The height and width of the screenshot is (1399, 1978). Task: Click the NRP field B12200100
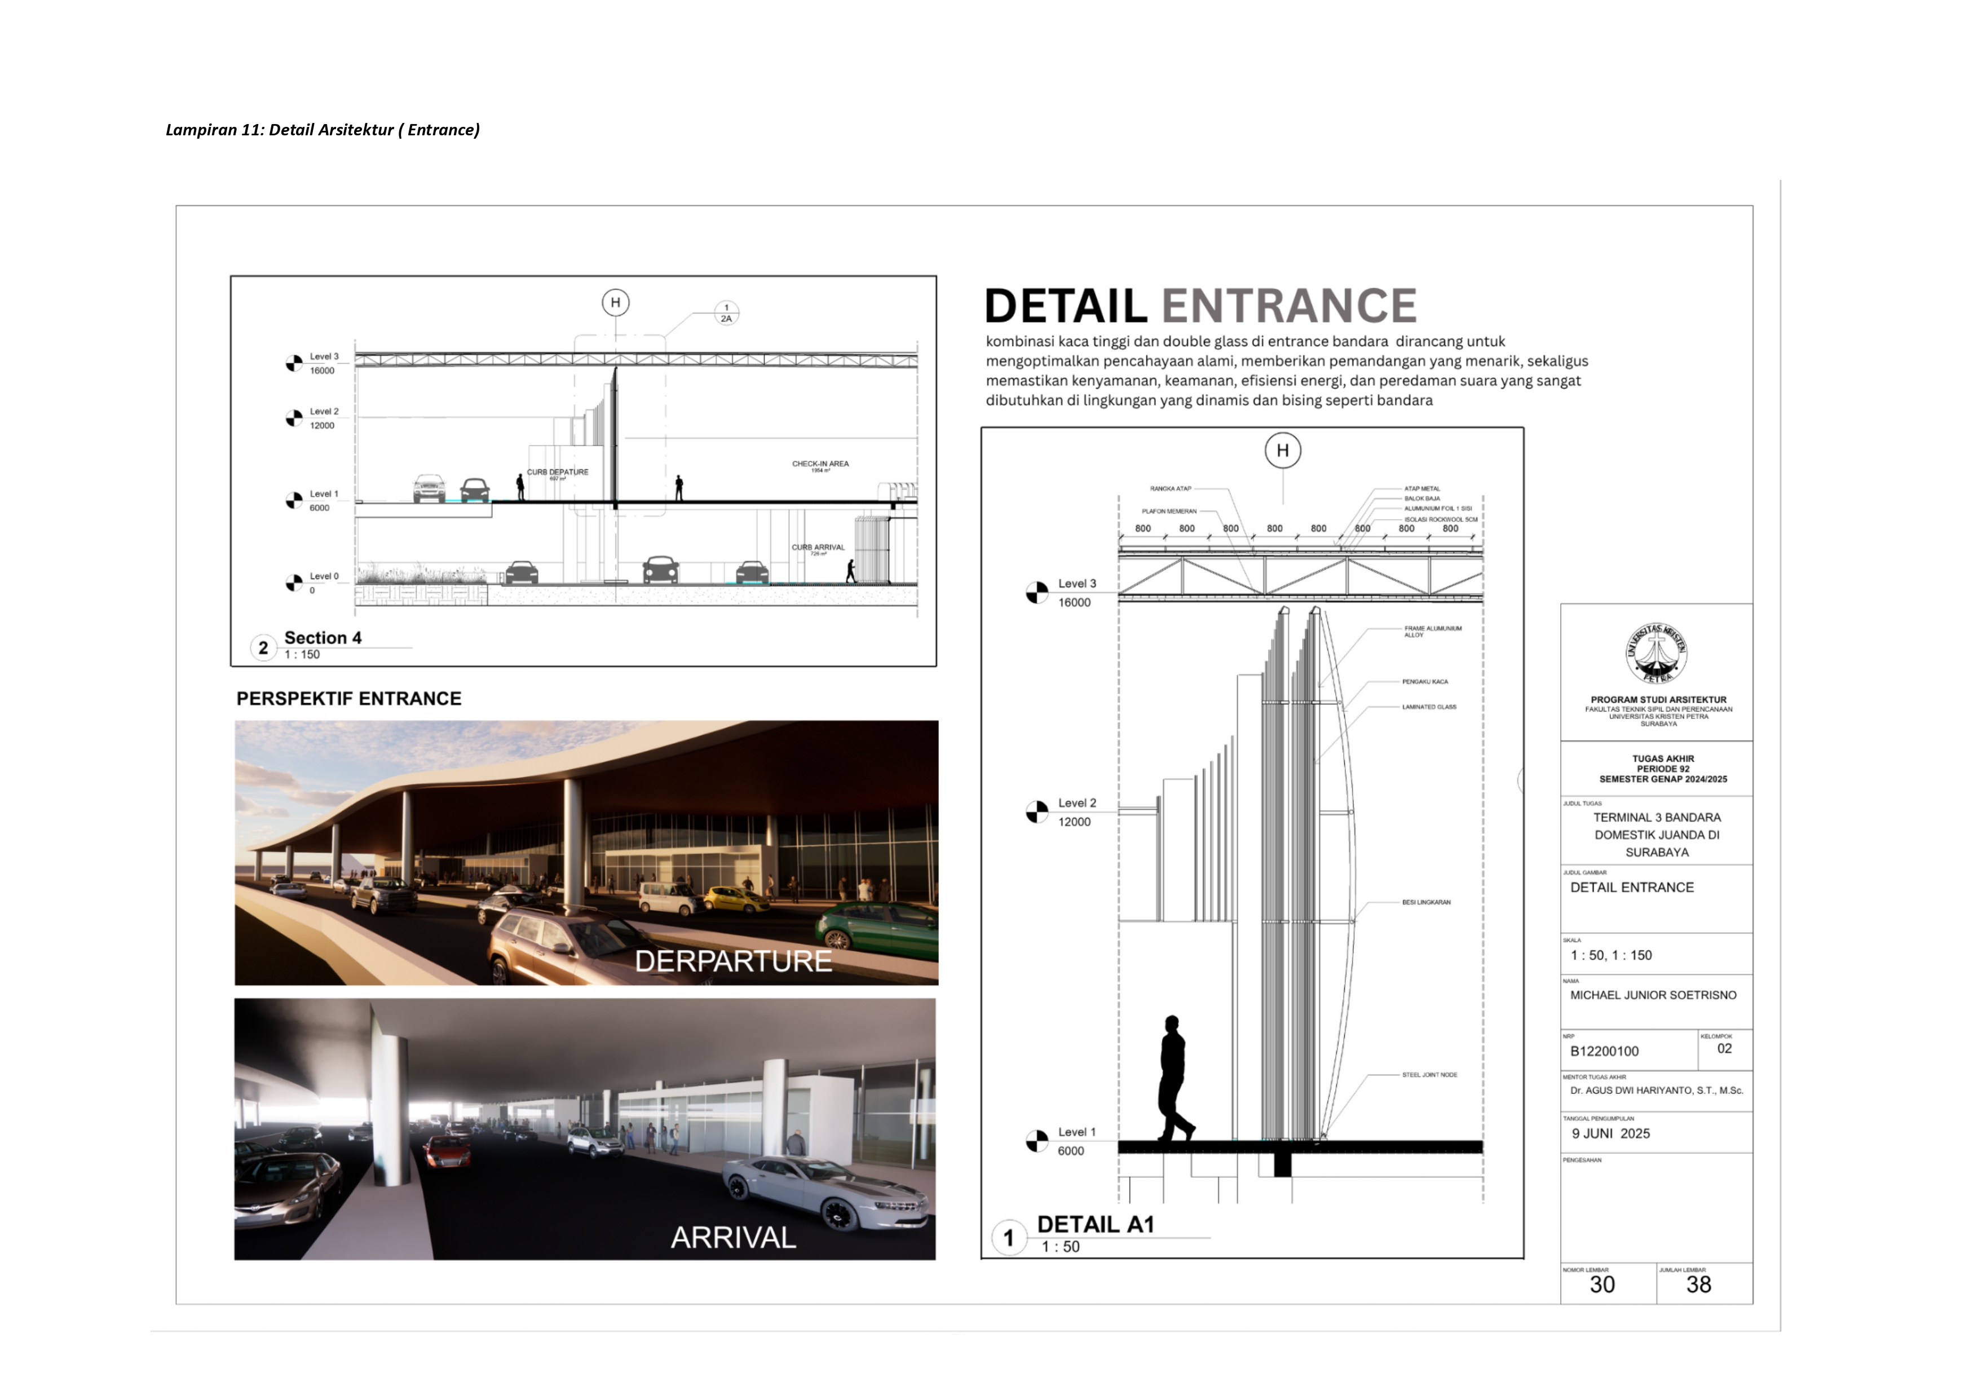1604,1051
